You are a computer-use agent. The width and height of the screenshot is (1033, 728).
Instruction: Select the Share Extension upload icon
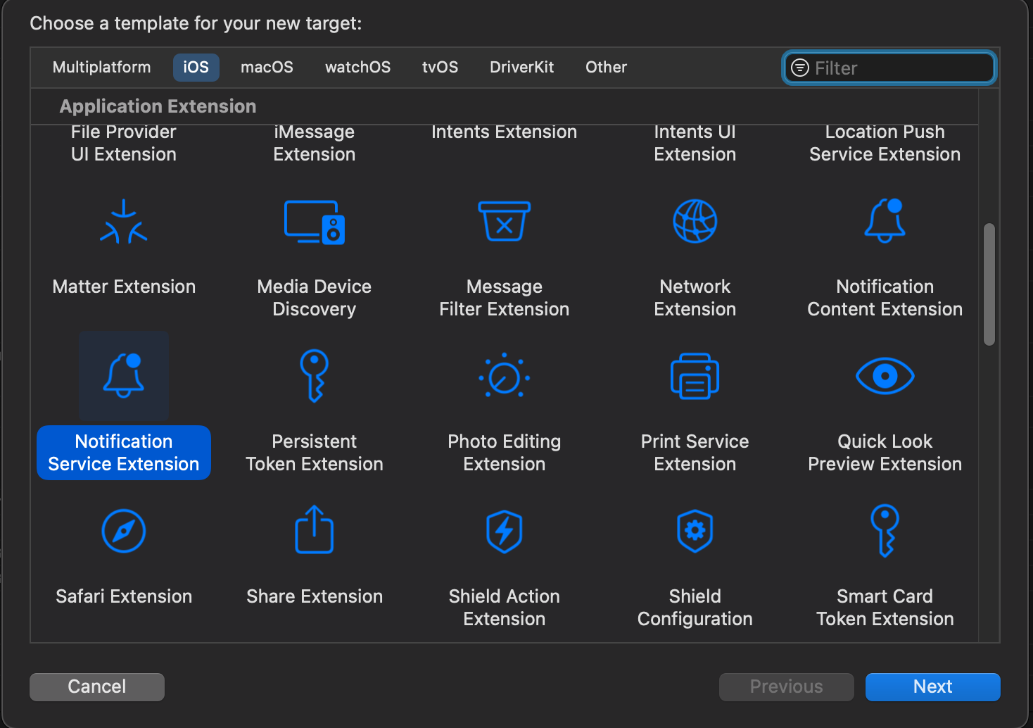[x=315, y=529]
